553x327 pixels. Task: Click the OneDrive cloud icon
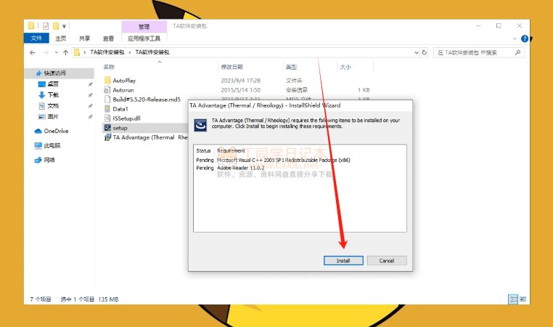[x=38, y=131]
